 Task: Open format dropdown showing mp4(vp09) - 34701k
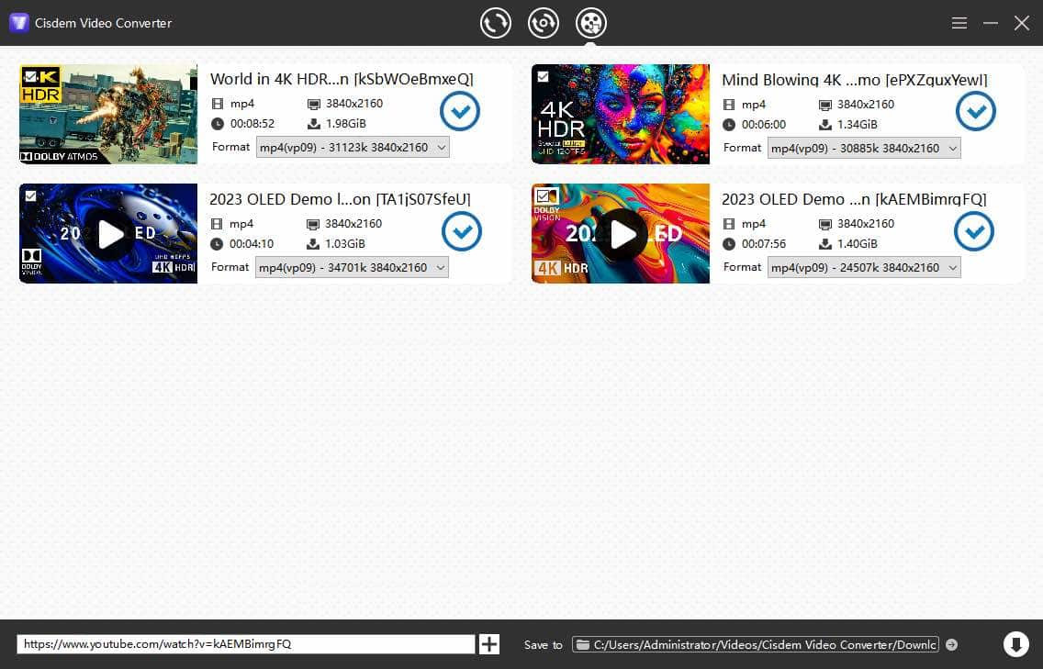[x=352, y=267]
